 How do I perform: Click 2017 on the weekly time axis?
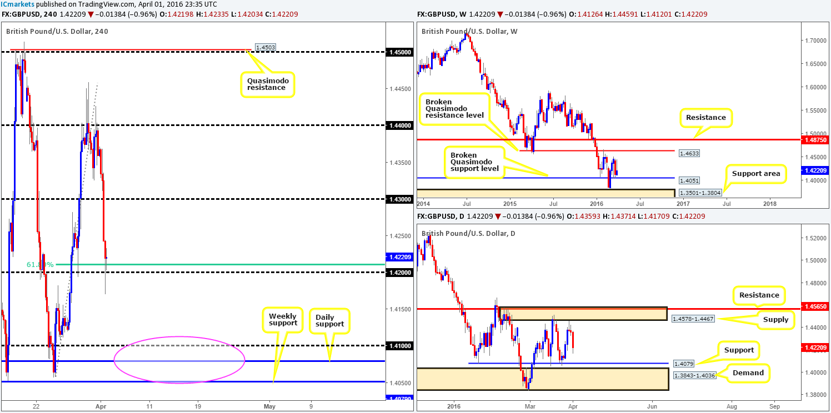coord(683,203)
